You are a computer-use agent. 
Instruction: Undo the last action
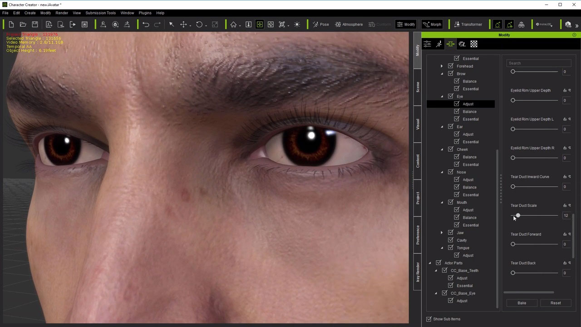146,25
